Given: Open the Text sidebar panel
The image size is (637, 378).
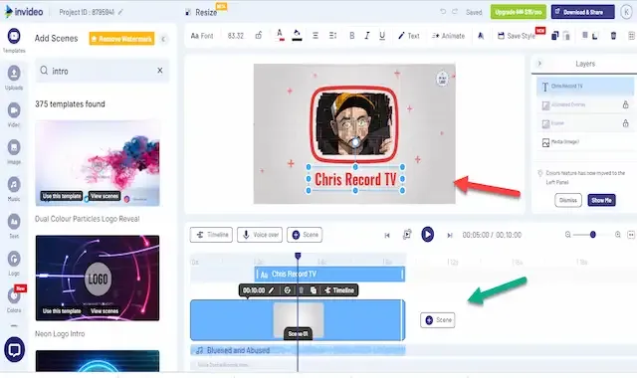Looking at the screenshot, I should 14,226.
